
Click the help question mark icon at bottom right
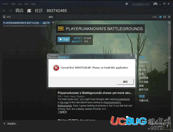coord(167,126)
